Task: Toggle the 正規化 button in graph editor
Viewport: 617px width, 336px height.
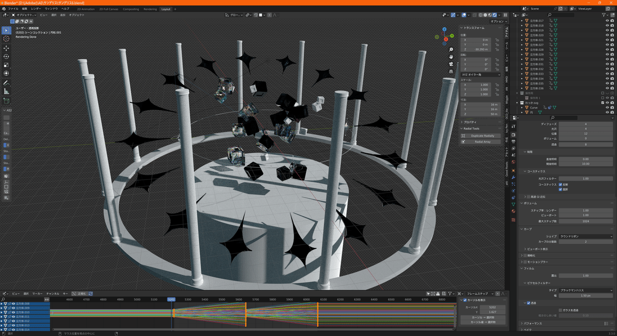Action: click(x=80, y=293)
